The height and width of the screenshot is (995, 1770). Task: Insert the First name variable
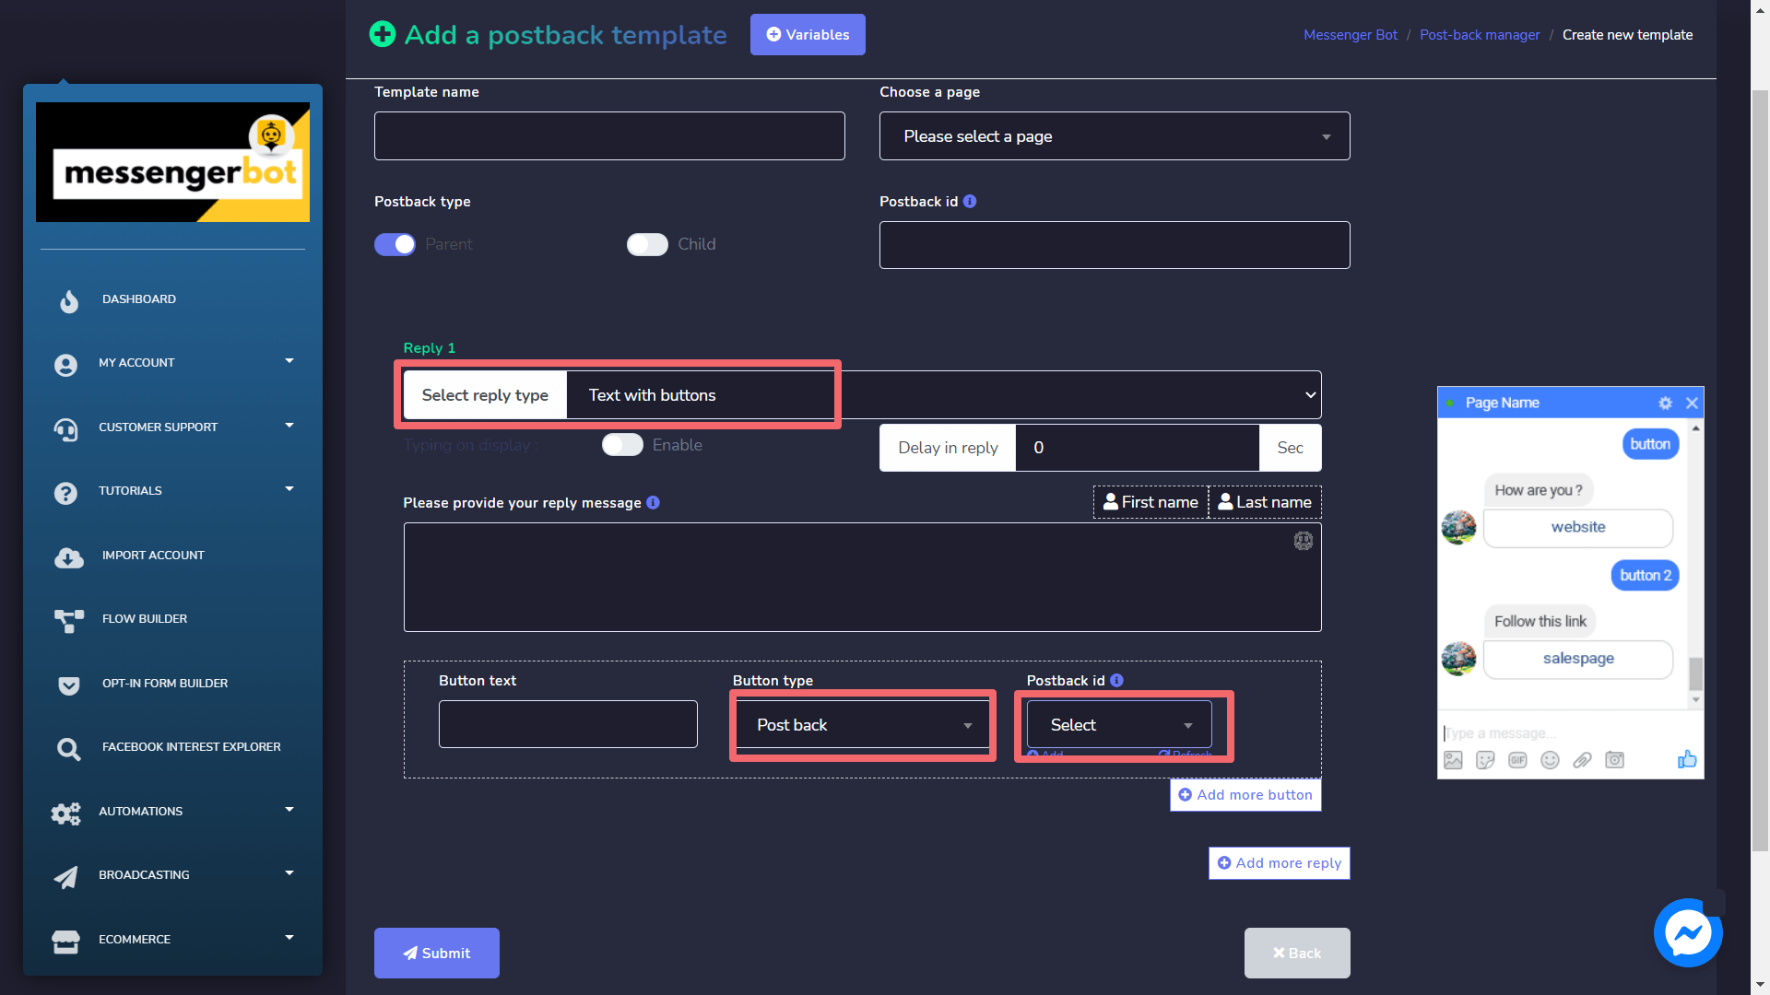coord(1150,502)
